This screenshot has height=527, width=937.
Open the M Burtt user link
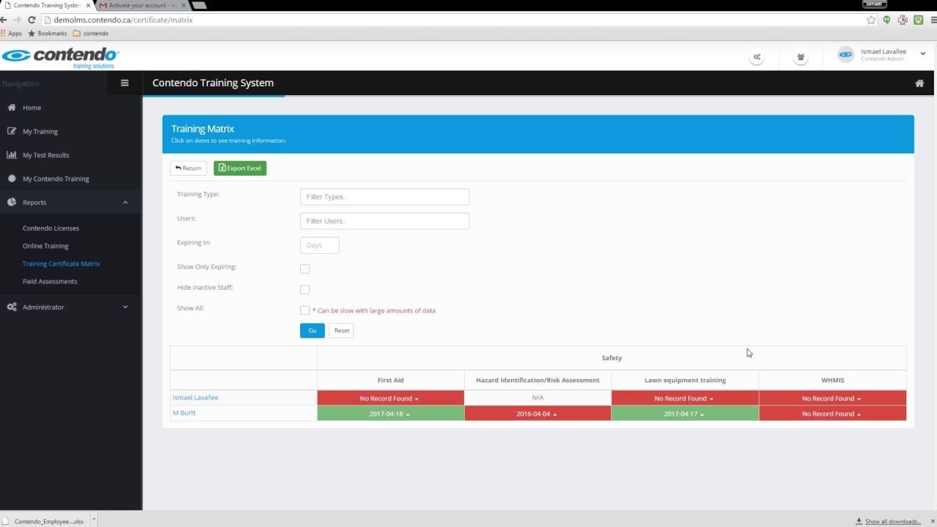pos(184,413)
